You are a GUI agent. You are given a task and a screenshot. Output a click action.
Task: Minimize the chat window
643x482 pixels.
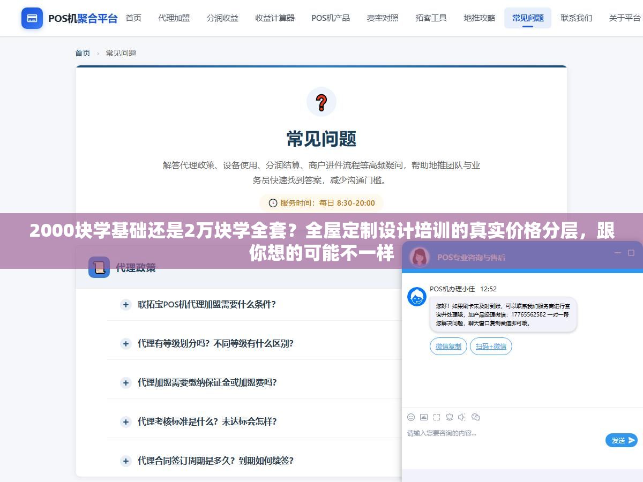618,253
